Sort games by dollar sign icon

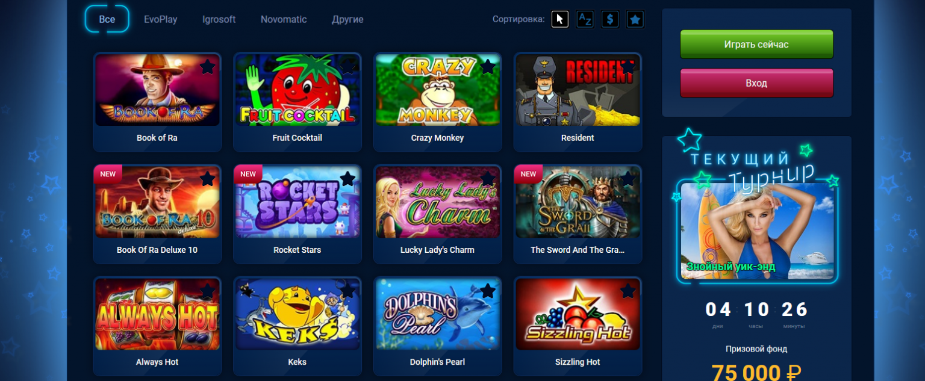click(x=610, y=19)
